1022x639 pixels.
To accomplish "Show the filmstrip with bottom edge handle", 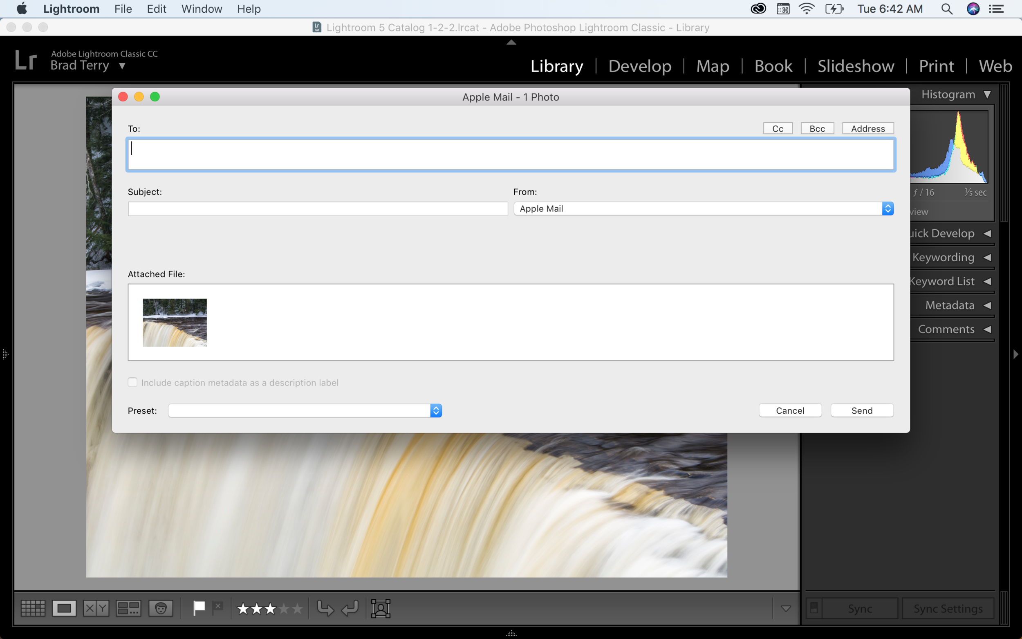I will [x=511, y=634].
